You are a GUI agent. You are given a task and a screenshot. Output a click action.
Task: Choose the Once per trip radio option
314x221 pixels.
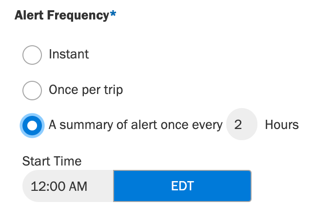(x=32, y=91)
